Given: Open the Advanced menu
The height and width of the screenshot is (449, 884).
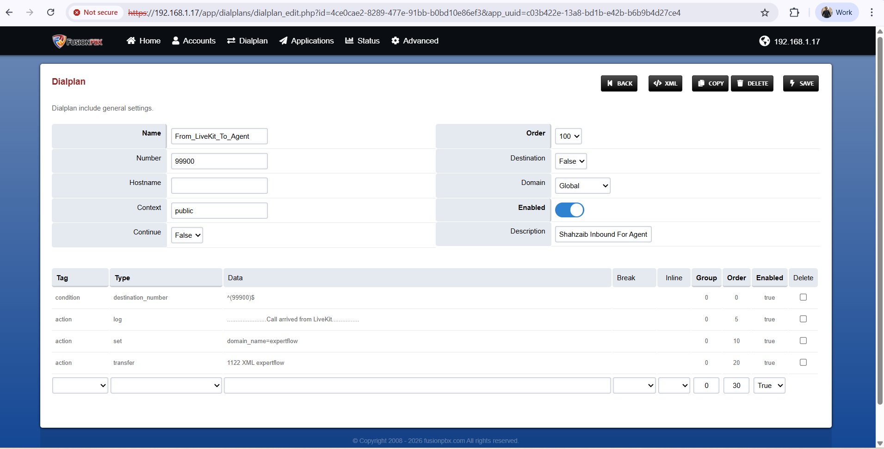Looking at the screenshot, I should [x=415, y=41].
